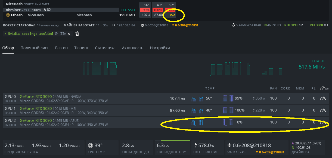Click the GPU 0 load history mini chart
The height and width of the screenshot is (158, 332).
[x=228, y=98]
